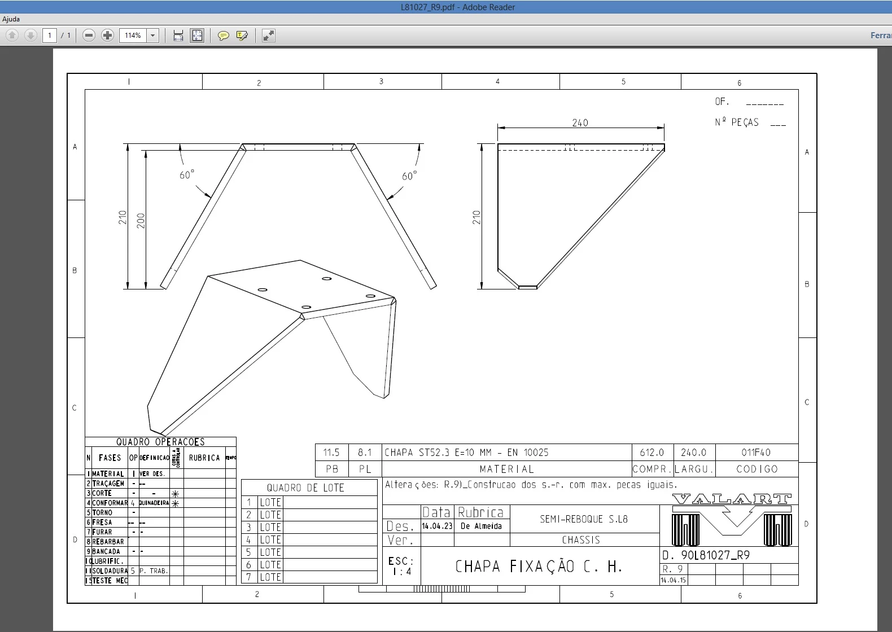Go to next page arrow button
Viewport: 892px width, 632px height.
[x=30, y=36]
